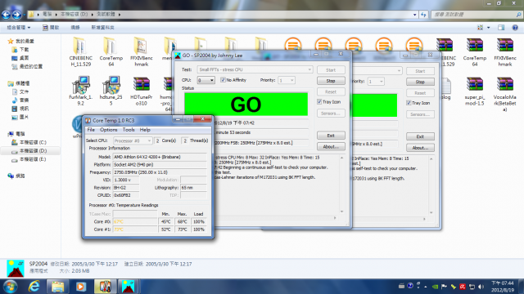
Task: Open the Priority dropdown in rear SP2004
Action: 376,82
